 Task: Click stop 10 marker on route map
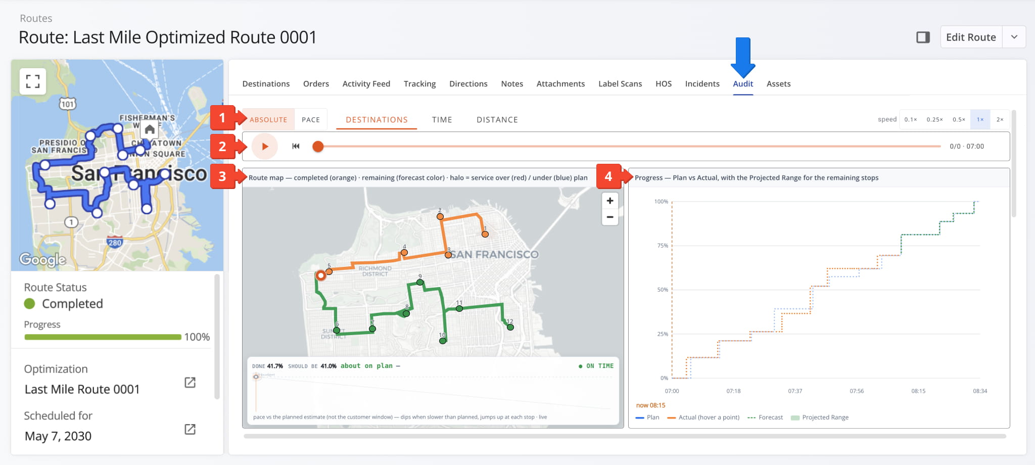(443, 341)
